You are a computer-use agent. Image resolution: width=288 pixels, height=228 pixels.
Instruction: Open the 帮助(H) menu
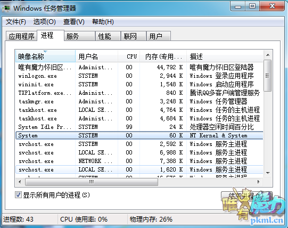[103, 22]
